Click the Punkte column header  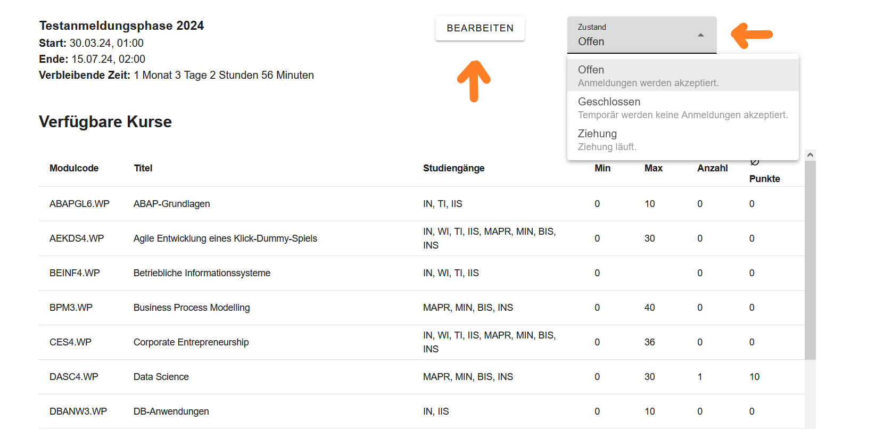point(764,179)
